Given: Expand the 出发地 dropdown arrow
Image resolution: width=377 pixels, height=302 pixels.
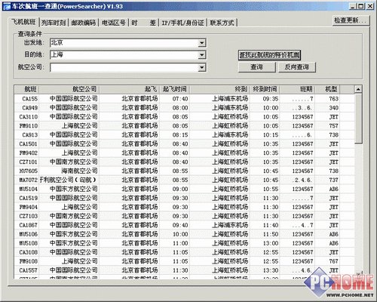Looking at the screenshot, I should tap(201, 43).
